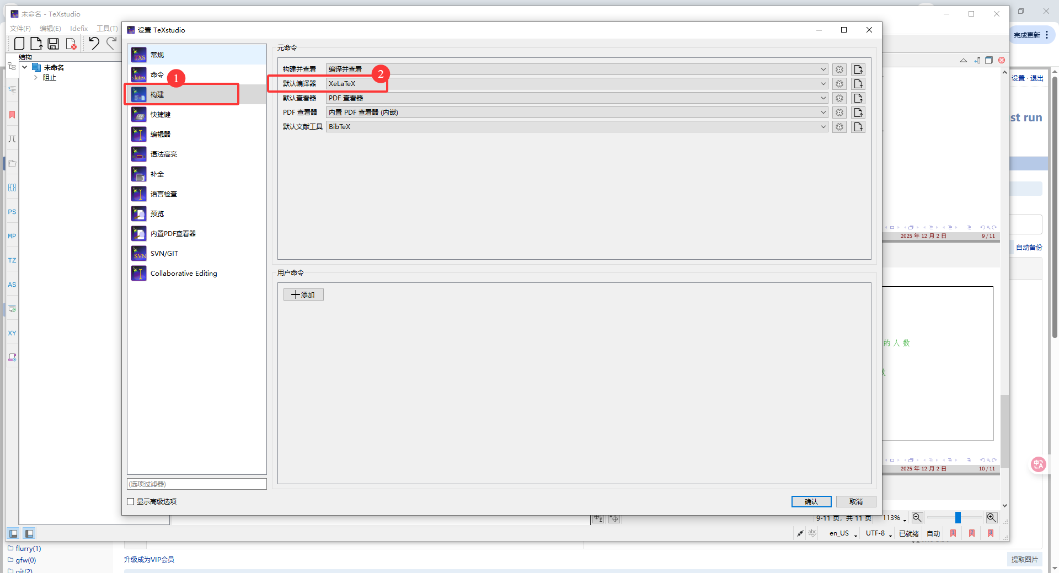Open settings for 构建并查看 command

(x=839, y=69)
